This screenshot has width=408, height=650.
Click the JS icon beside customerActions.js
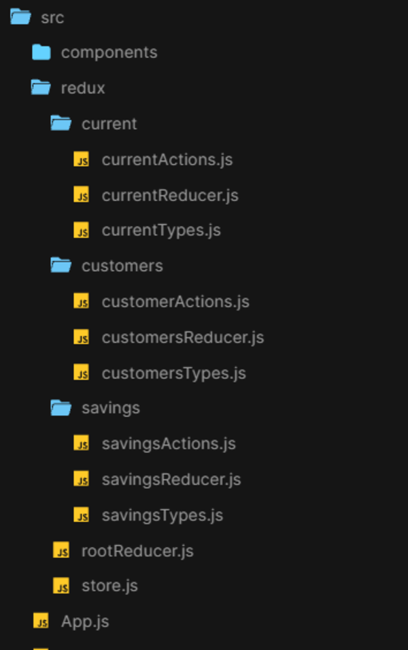click(82, 302)
